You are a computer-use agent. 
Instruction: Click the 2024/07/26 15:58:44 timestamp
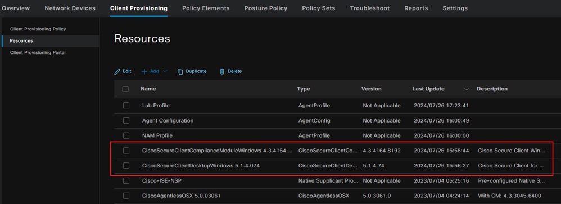pyautogui.click(x=441, y=151)
